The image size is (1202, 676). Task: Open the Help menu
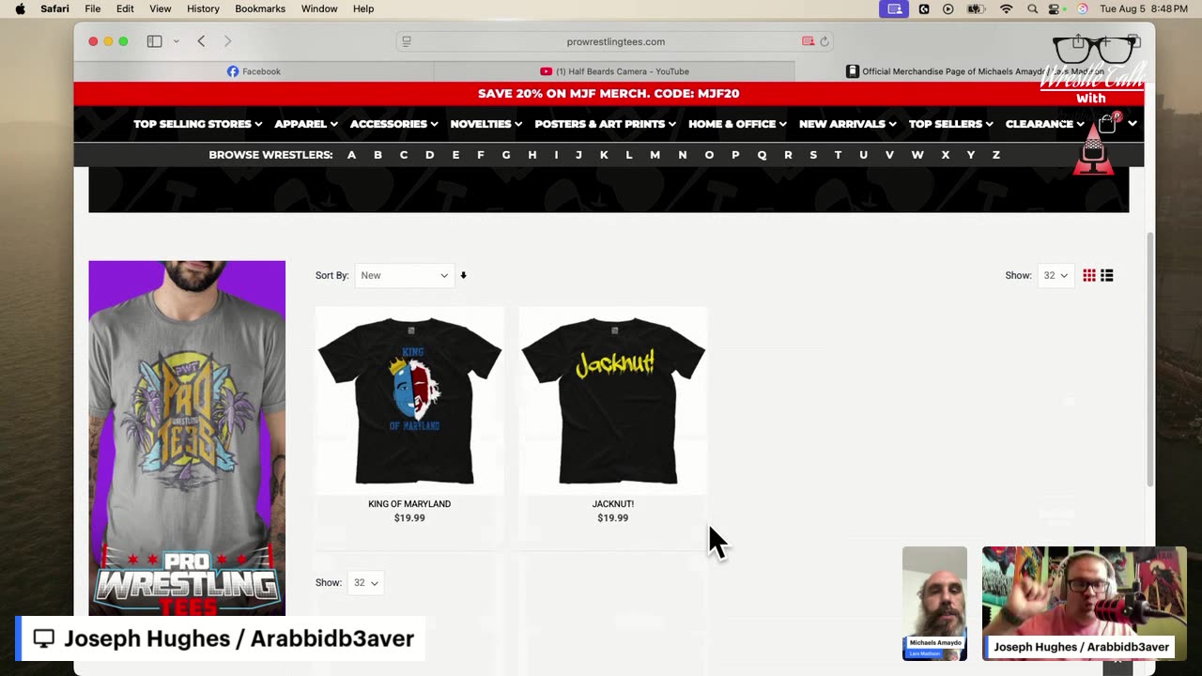363,8
